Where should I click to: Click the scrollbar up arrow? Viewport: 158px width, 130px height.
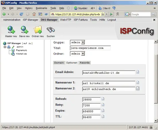pos(156,42)
